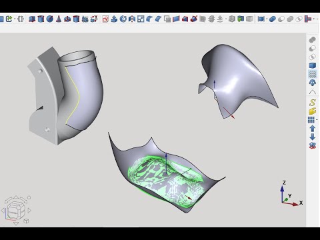Select the 3D Offset tool
Screen dimensions: 320x240
click(220, 19)
